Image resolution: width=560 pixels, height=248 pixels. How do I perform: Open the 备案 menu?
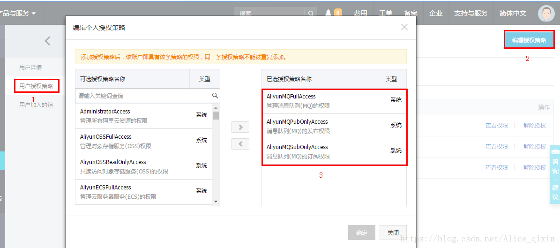pos(411,13)
